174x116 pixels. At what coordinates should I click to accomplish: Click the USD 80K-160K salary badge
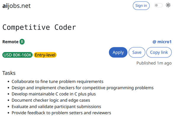pyautogui.click(x=17, y=55)
